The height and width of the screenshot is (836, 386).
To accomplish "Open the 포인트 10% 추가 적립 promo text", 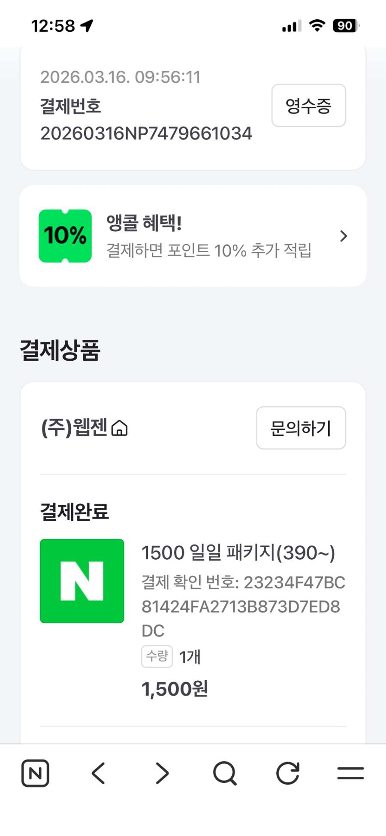I will point(208,250).
